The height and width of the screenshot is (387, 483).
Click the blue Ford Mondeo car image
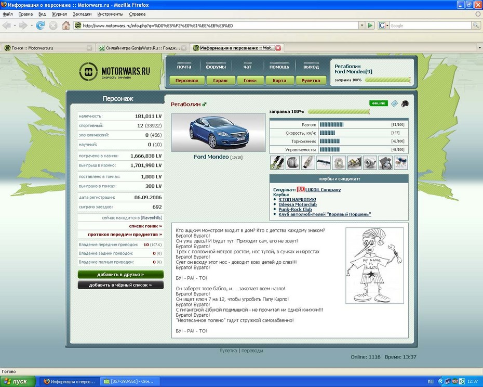tap(219, 133)
